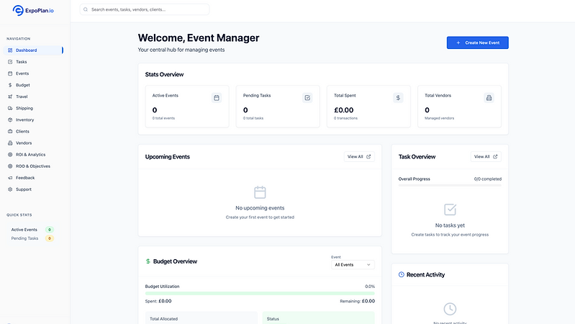Click the Feedback megaphone icon in sidebar
575x324 pixels.
click(x=10, y=178)
